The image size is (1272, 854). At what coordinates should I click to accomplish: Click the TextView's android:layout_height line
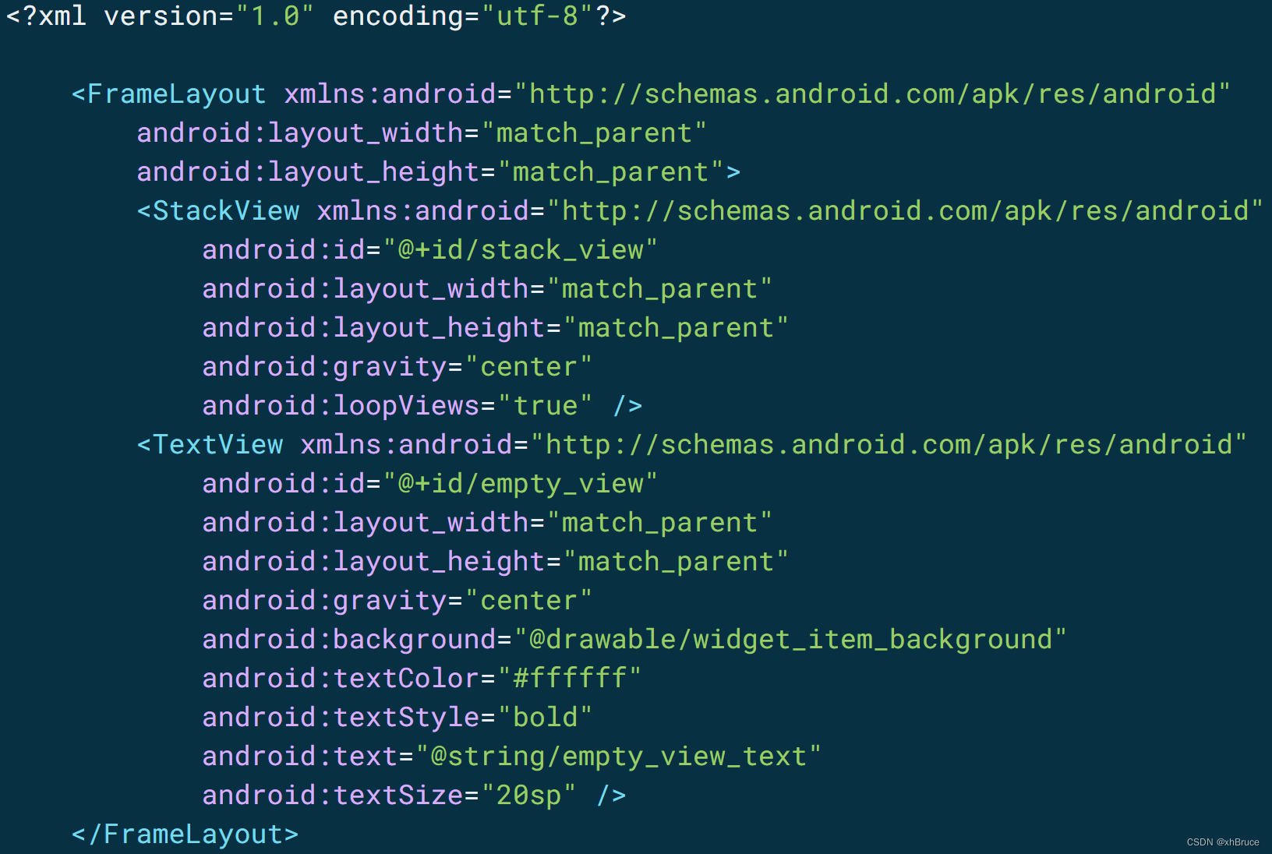[496, 562]
